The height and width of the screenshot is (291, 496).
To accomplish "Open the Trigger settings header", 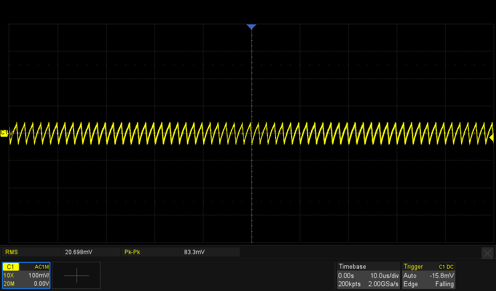I will click(413, 267).
